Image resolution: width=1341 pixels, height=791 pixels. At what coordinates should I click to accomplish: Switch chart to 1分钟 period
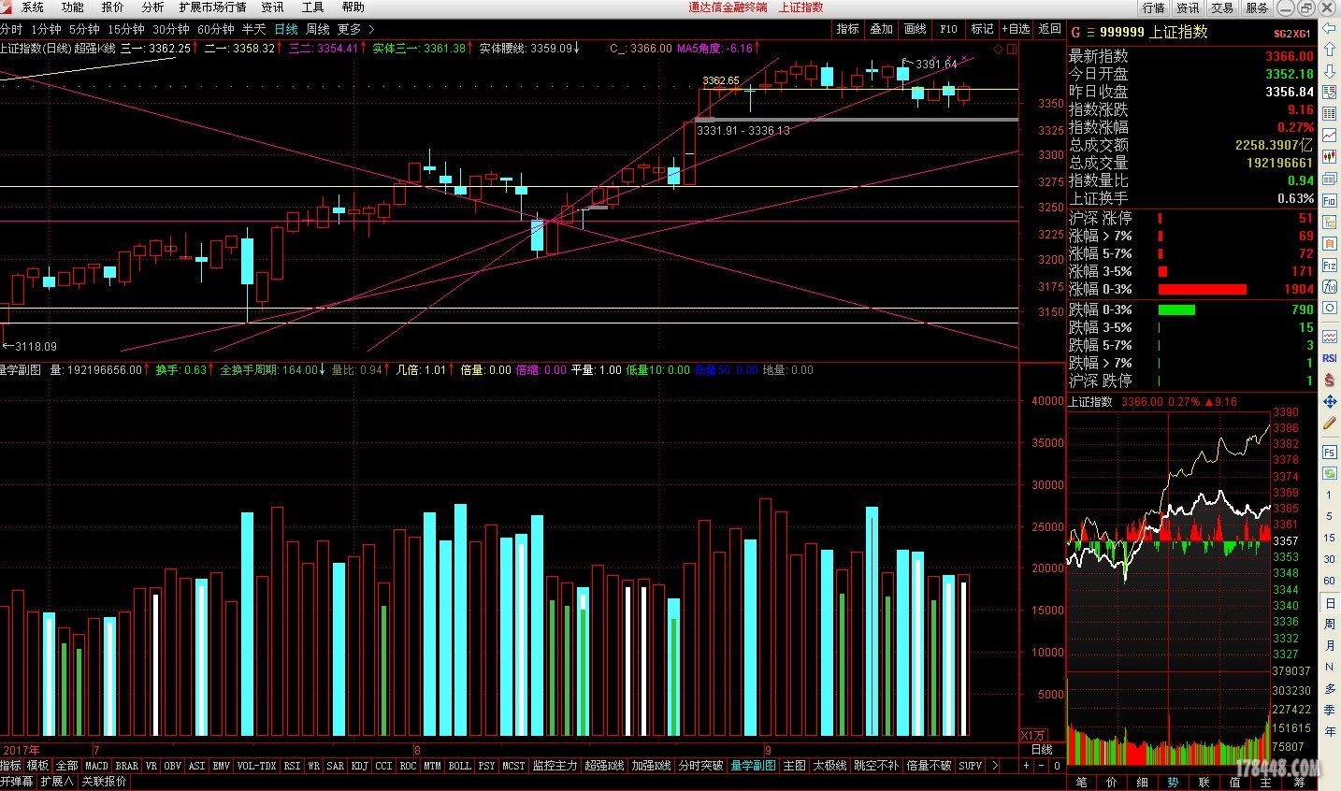46,29
